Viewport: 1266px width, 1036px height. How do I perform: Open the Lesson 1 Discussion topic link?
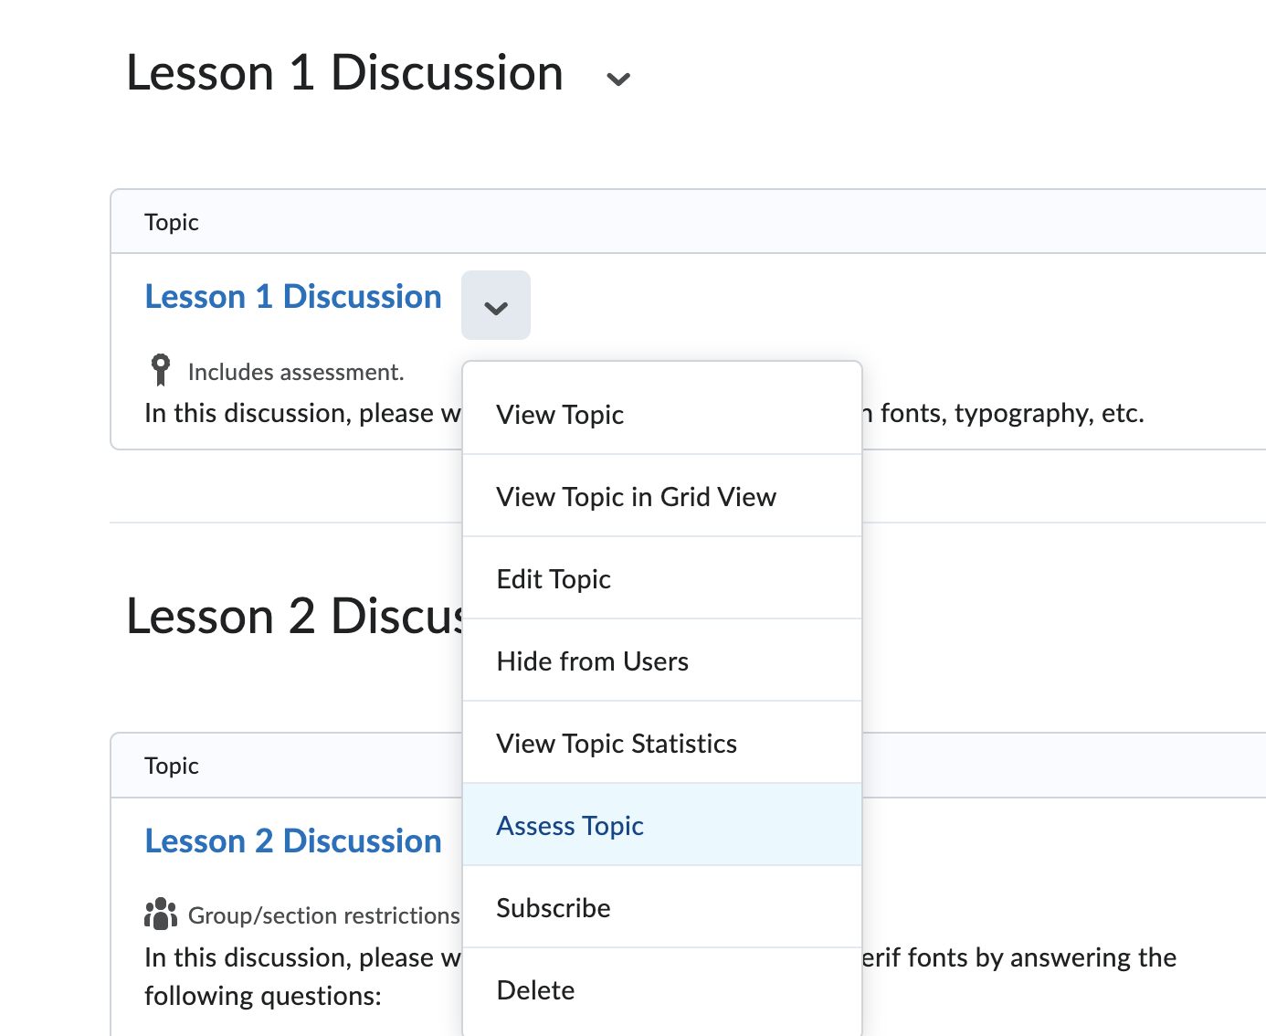(x=293, y=296)
